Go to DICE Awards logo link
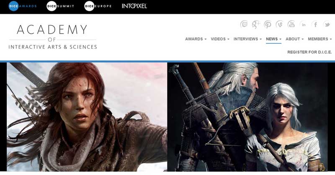Image resolution: width=335 pixels, height=175 pixels. tap(23, 6)
